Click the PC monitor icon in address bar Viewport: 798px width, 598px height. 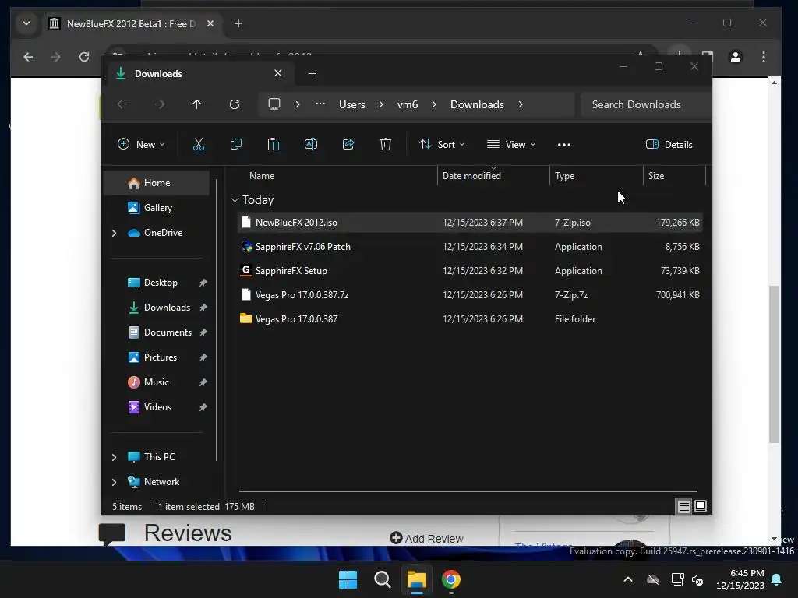(274, 104)
